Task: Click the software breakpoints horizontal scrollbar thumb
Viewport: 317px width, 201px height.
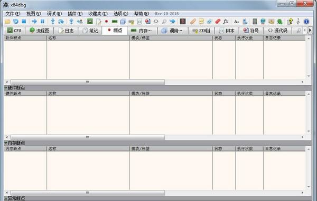Action: point(88,82)
